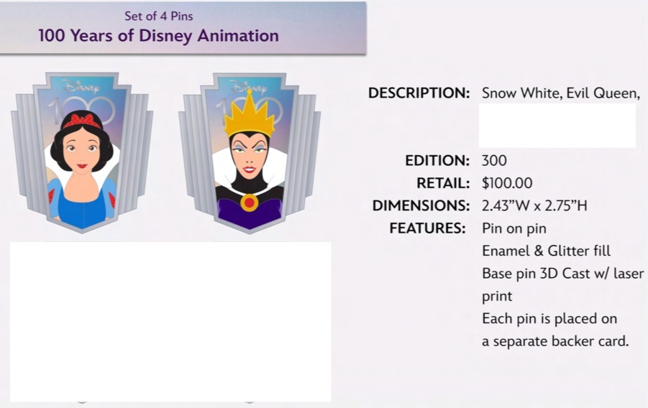Click the 'Enamel & Glitter fill' feature line
This screenshot has width=648, height=408.
pos(546,251)
